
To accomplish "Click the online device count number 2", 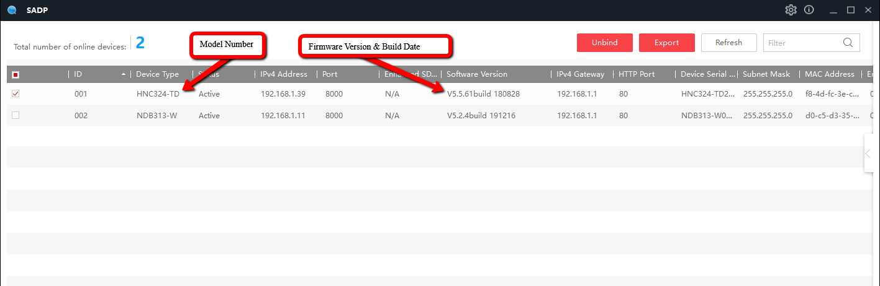I will click(x=140, y=43).
